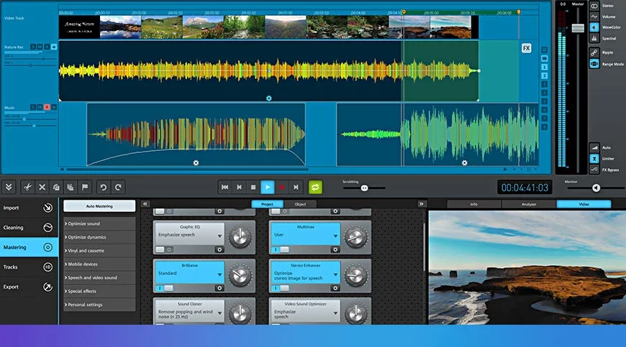This screenshot has width=626, height=347.
Task: Open gear settings on the Nature Rec clip
Action: pos(268,98)
